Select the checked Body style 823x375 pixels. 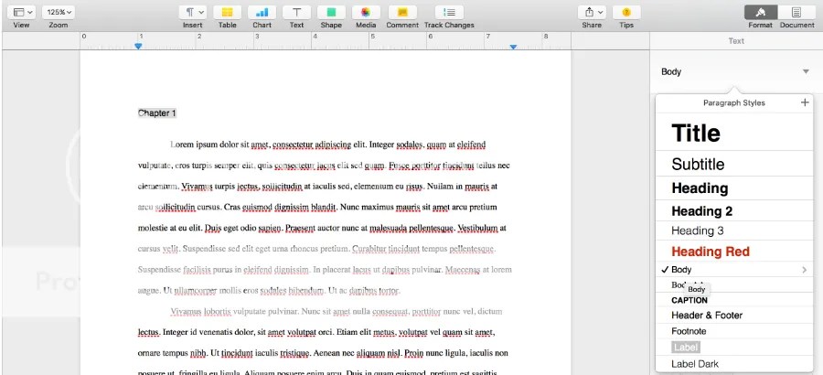[734, 270]
